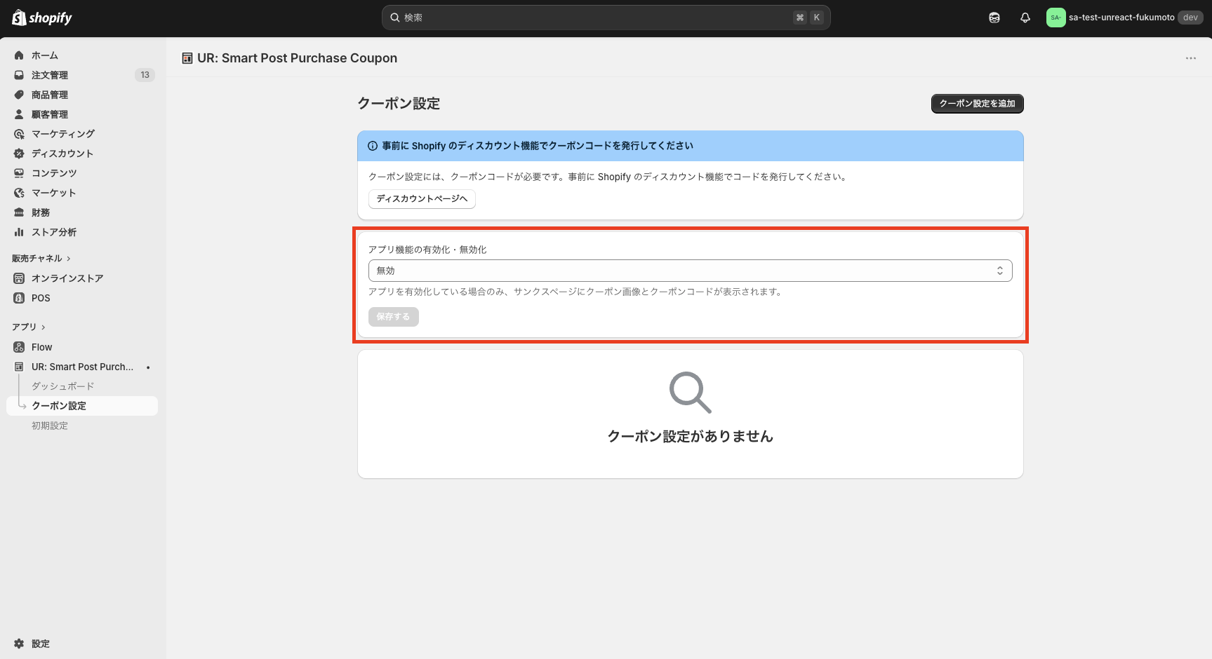Click the POS bag icon

coord(19,298)
